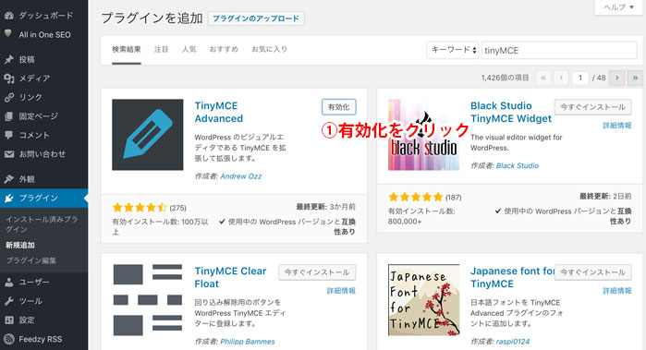Go to the next results page arrow
The width and height of the screenshot is (646, 350).
[616, 78]
